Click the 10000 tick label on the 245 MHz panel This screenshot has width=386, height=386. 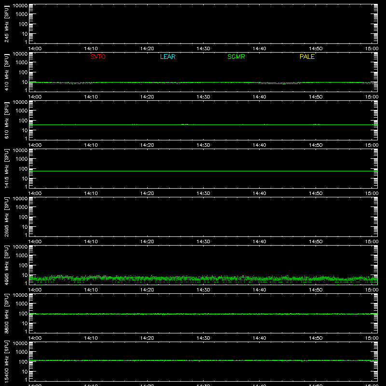pyautogui.click(x=20, y=6)
